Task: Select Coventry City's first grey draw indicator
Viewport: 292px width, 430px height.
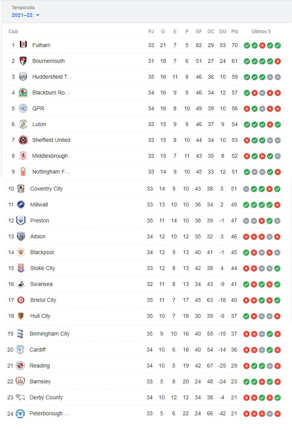Action: [x=246, y=189]
